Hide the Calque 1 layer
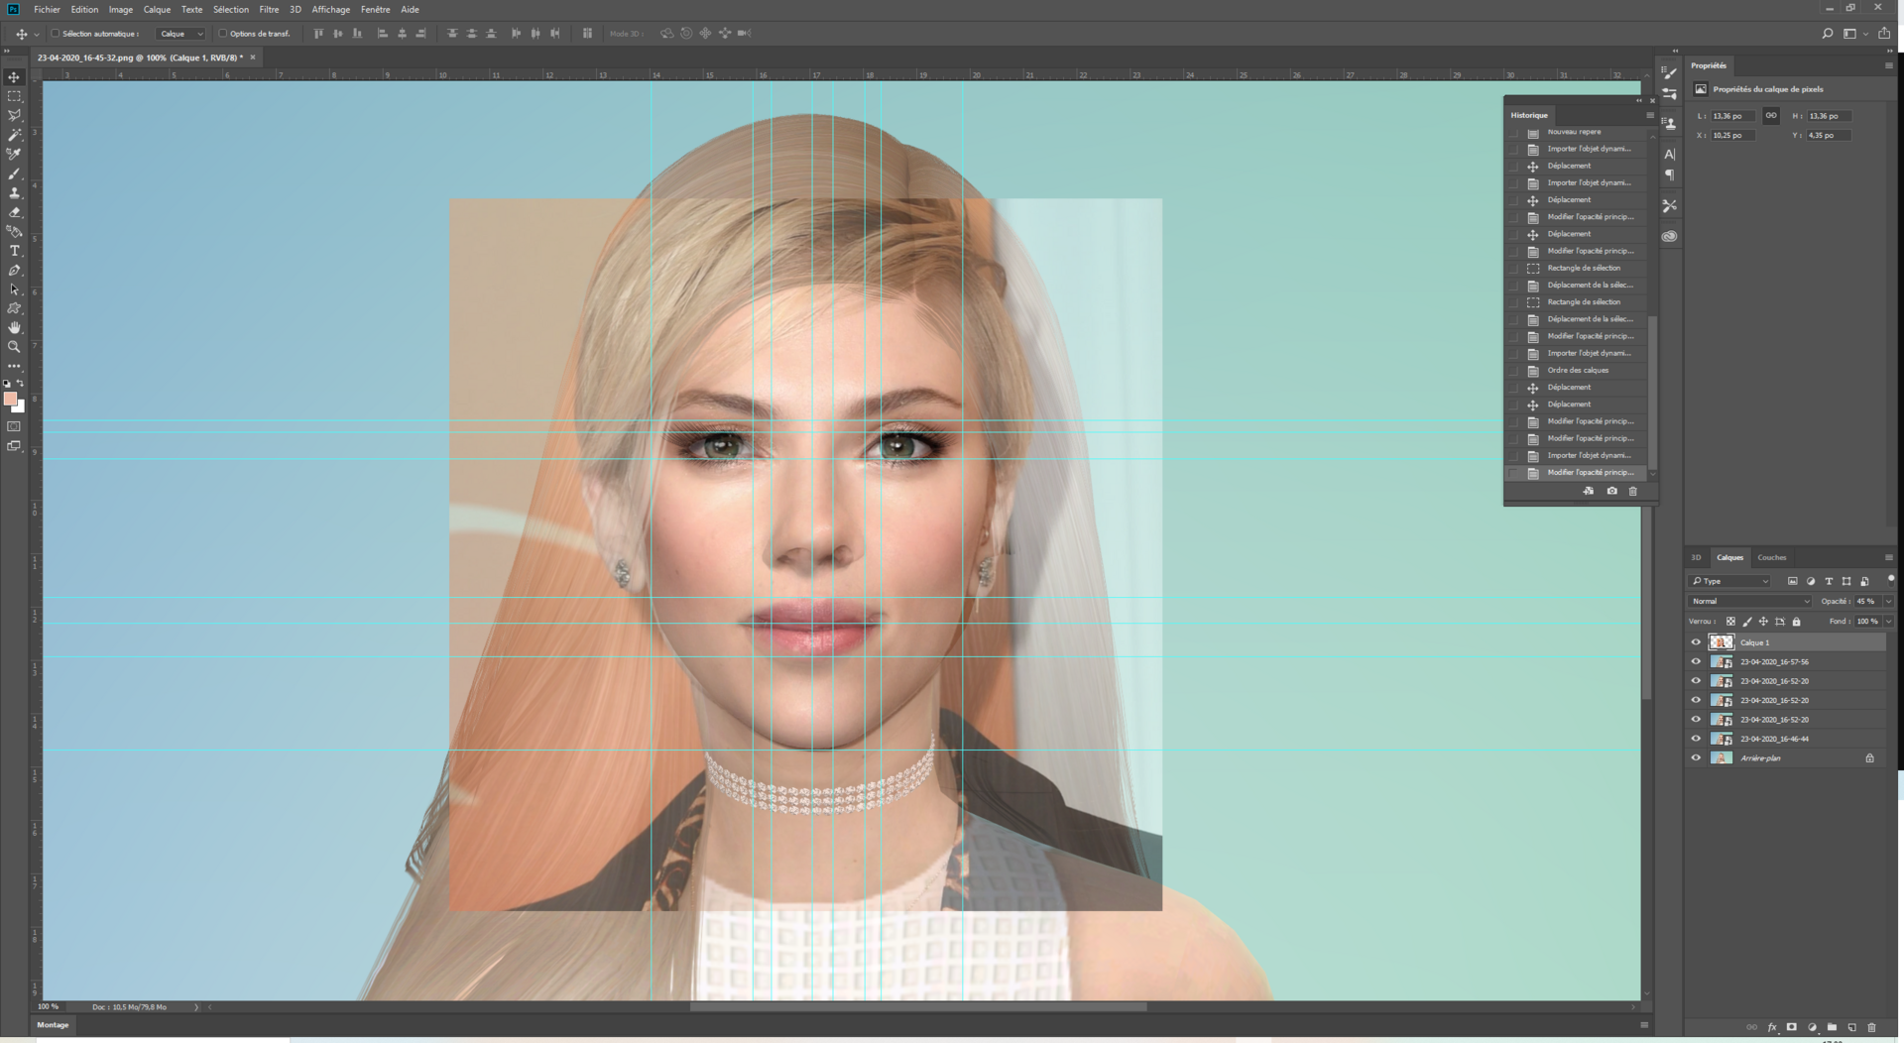Viewport: 1904px width, 1043px height. [x=1696, y=642]
